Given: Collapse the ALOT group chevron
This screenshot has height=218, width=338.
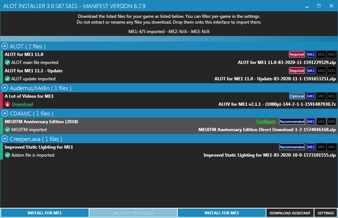Looking at the screenshot, I should pos(5,46).
